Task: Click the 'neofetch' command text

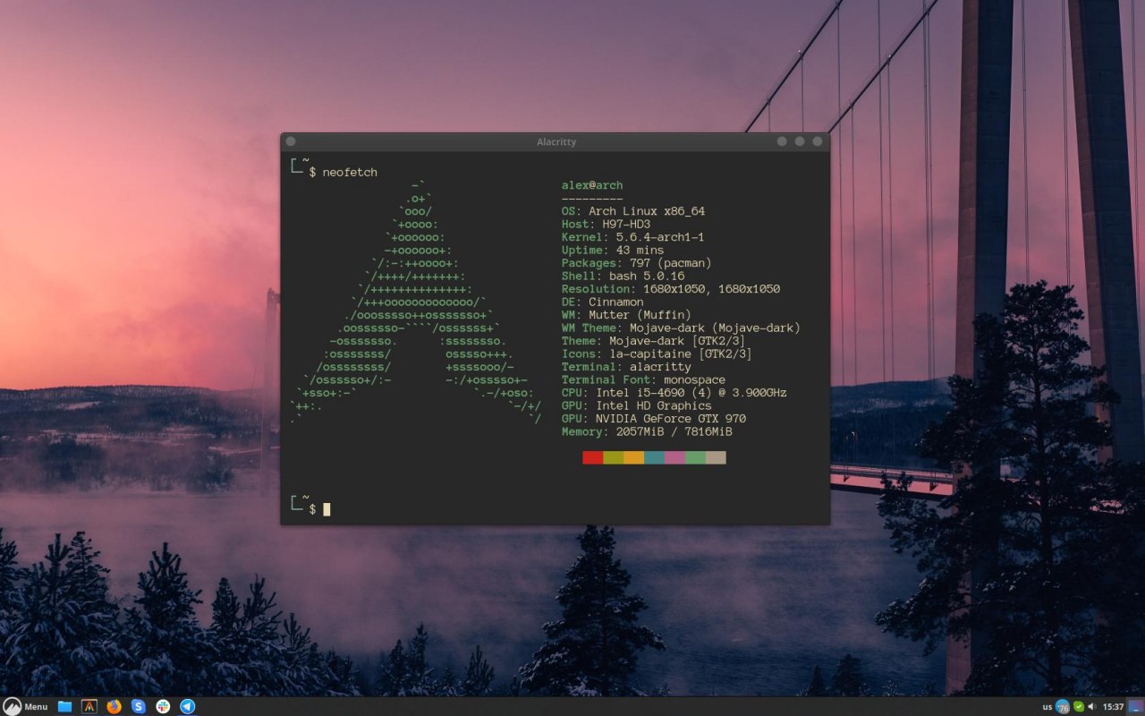Action: click(x=350, y=173)
